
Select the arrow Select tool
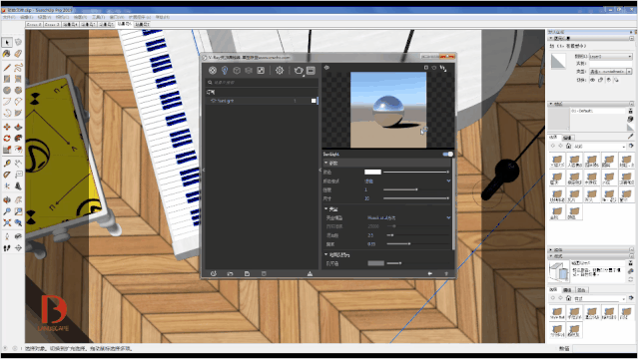tap(7, 42)
